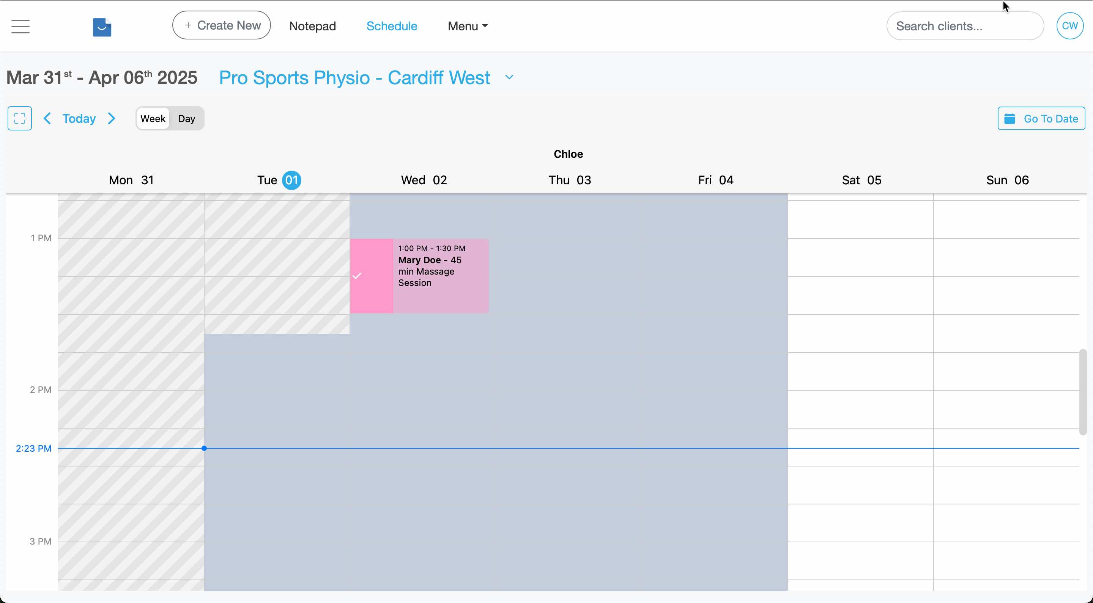The width and height of the screenshot is (1093, 603).
Task: Click the calendar icon in Go To Date
Action: click(x=1010, y=119)
